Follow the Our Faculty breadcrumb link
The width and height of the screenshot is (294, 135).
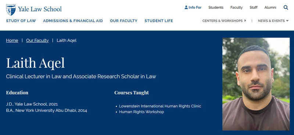37,40
